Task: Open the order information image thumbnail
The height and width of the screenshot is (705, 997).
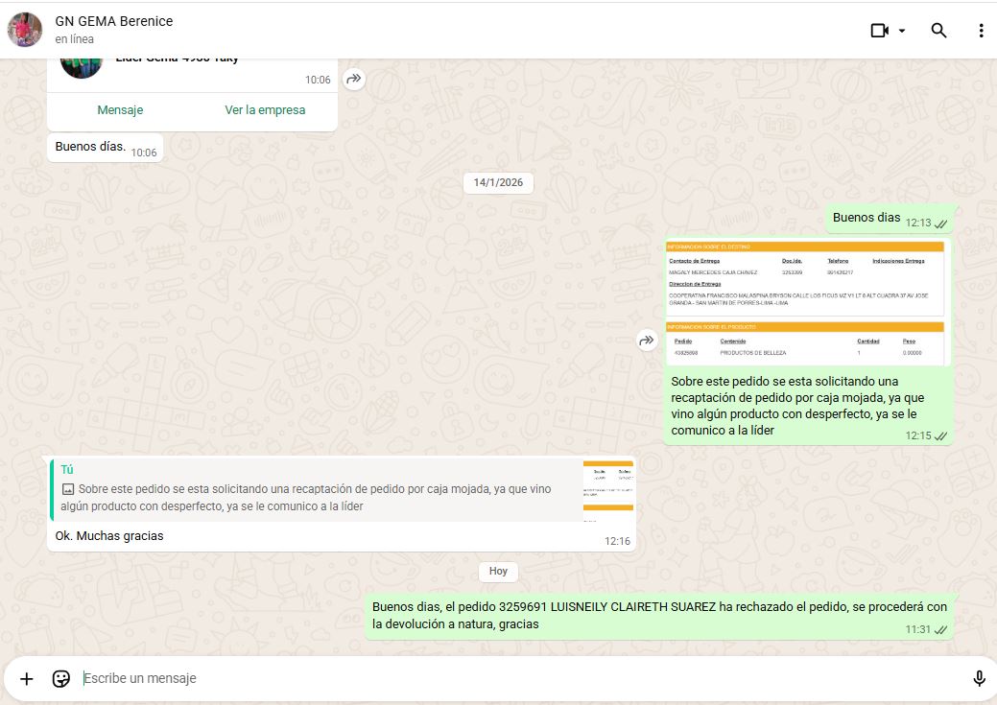Action: [x=805, y=302]
